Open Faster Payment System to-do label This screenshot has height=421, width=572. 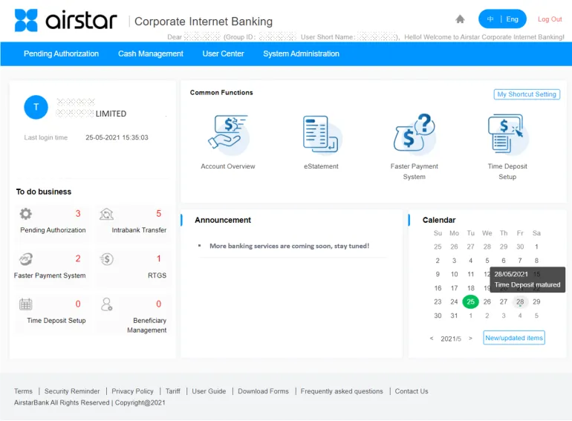[x=50, y=275]
